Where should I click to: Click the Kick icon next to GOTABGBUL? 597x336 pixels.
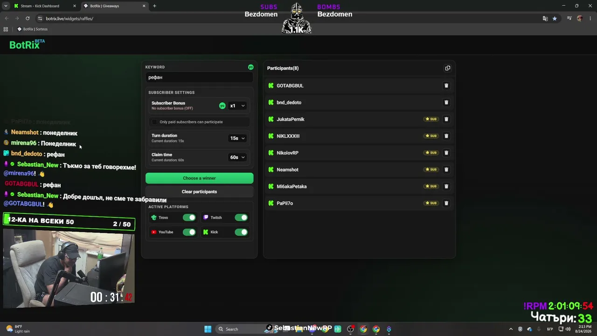[x=271, y=86]
